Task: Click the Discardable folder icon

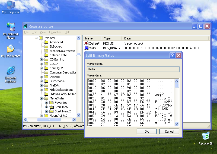Action: coord(46,81)
